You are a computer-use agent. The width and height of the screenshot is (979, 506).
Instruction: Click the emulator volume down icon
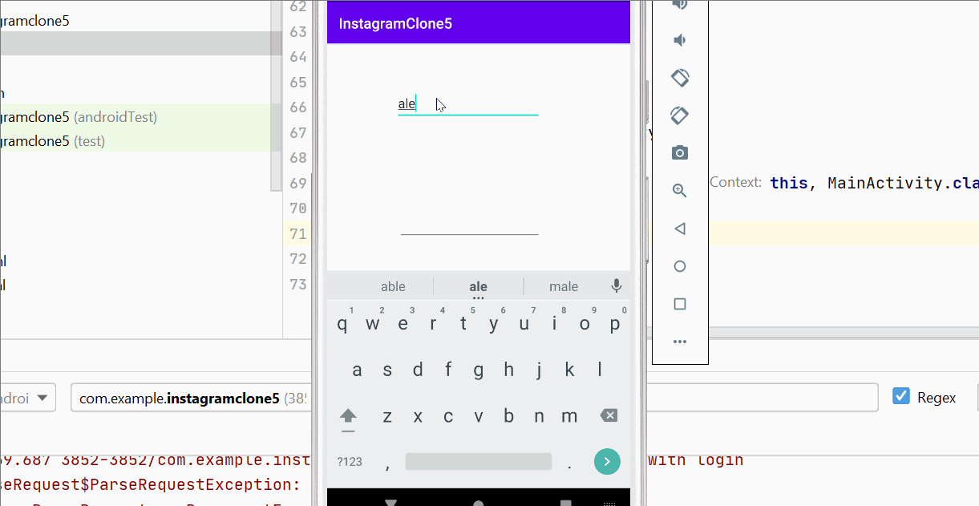click(x=680, y=41)
